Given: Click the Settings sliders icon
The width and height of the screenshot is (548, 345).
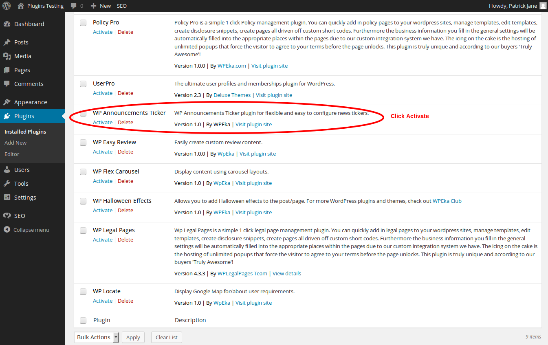Looking at the screenshot, I should 7,198.
